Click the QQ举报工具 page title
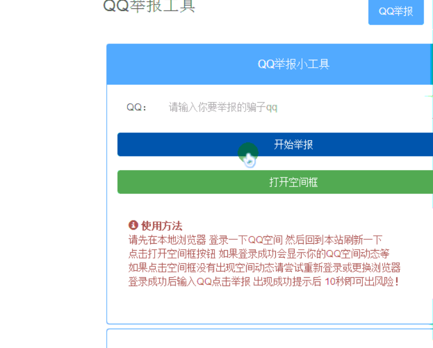This screenshot has width=433, height=348. tap(149, 6)
